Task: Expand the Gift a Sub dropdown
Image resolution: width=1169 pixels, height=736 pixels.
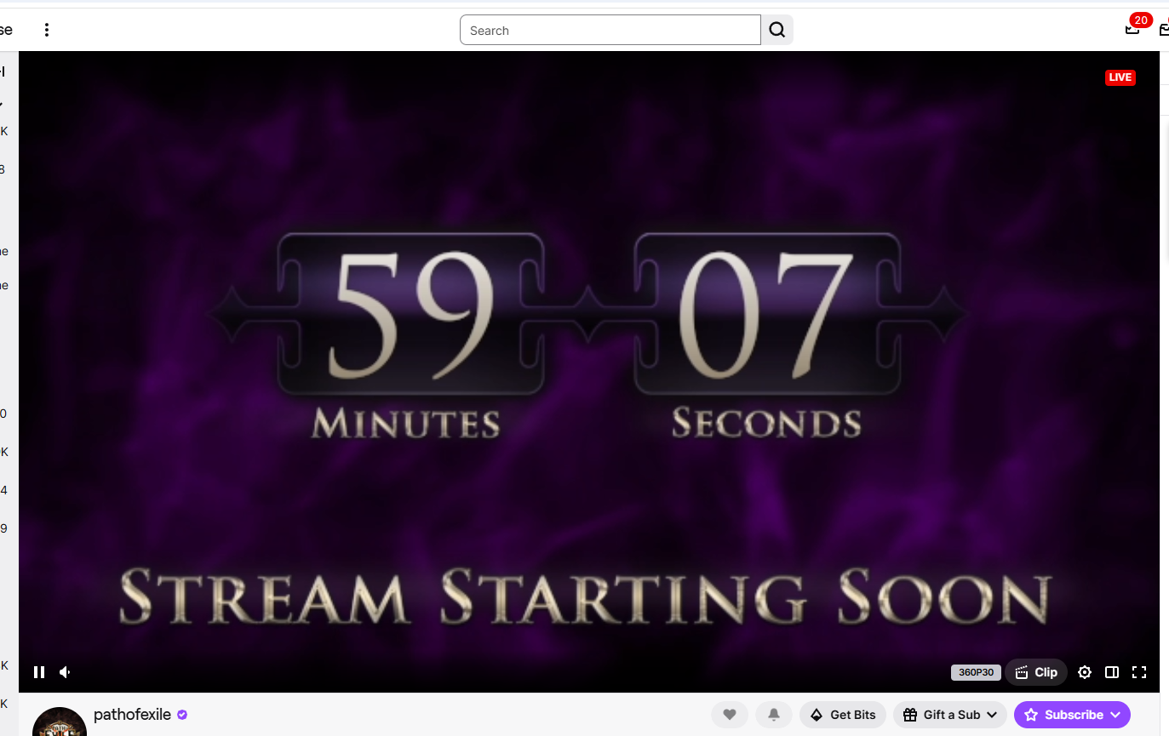Action: [x=950, y=715]
